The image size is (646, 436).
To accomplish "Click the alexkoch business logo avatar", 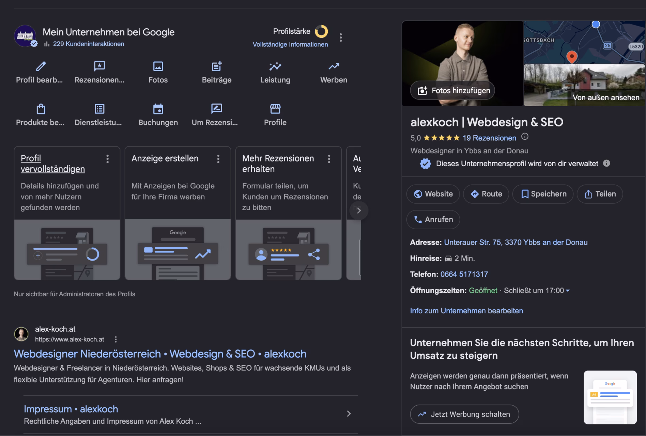I will [x=25, y=36].
